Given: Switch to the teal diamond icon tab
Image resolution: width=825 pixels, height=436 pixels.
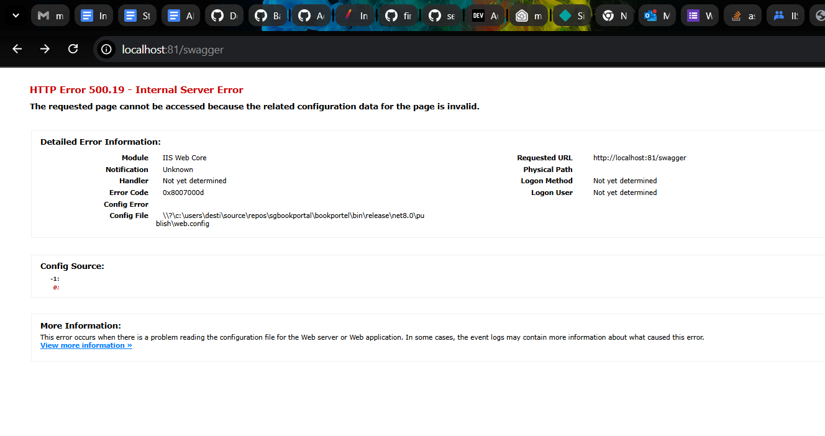Looking at the screenshot, I should [x=572, y=16].
